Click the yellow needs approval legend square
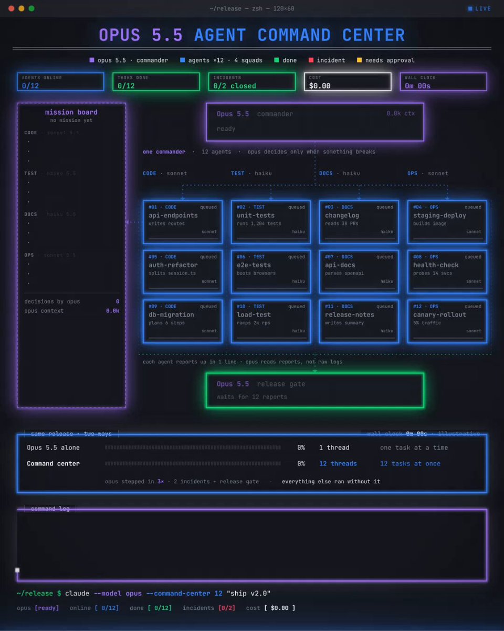The image size is (504, 631). pos(360,60)
